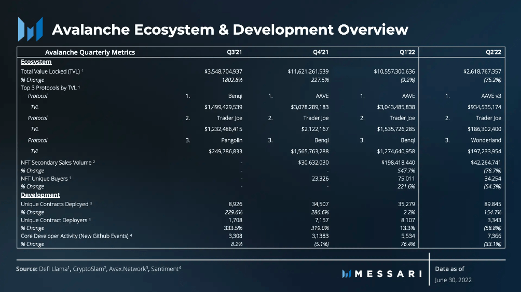Click the MESSARI wordmark in footer
This screenshot has width=521, height=292.
click(388, 274)
